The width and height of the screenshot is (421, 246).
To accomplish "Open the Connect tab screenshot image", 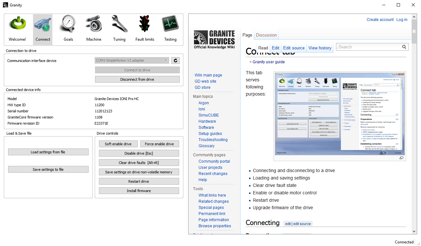I will coord(340,113).
